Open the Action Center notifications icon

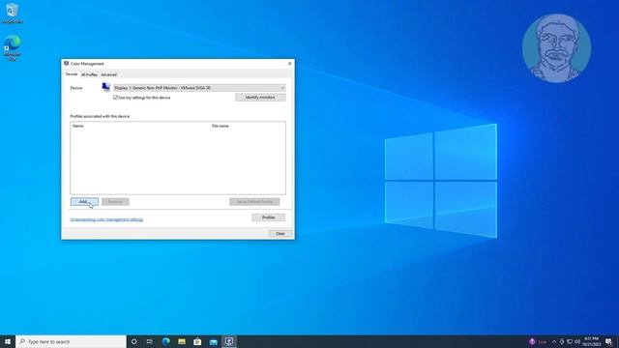[608, 341]
